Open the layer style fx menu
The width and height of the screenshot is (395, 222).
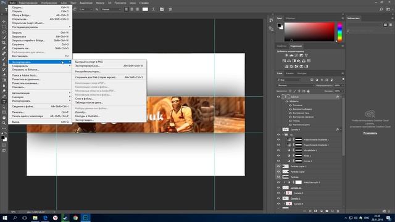pyautogui.click(x=310, y=211)
